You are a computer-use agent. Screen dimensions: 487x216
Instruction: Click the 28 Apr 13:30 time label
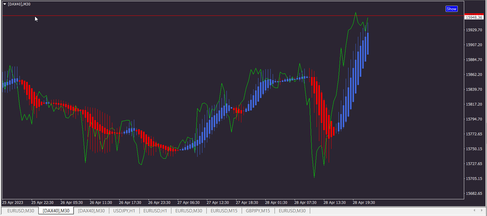[335, 202]
